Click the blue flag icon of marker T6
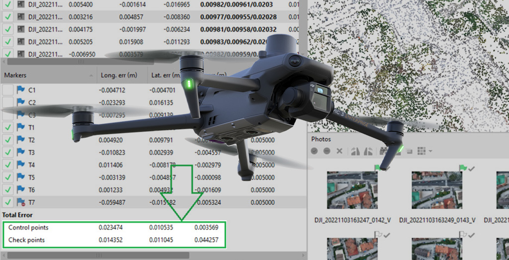This screenshot has height=260, width=509. click(x=21, y=190)
